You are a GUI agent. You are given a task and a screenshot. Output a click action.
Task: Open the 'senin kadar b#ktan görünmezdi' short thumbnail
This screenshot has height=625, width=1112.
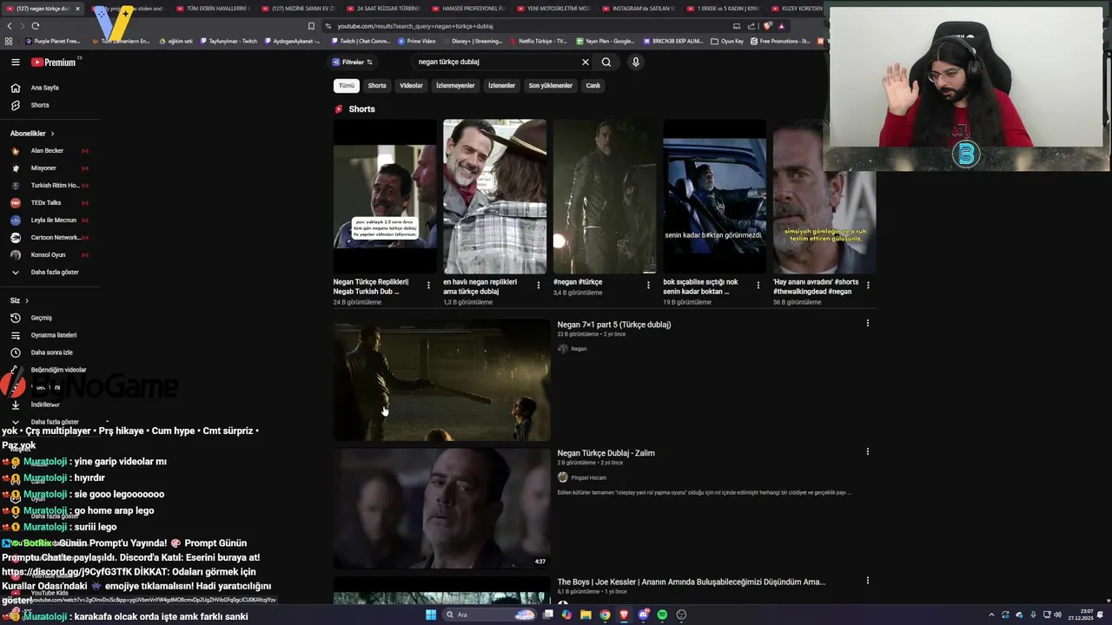click(714, 196)
